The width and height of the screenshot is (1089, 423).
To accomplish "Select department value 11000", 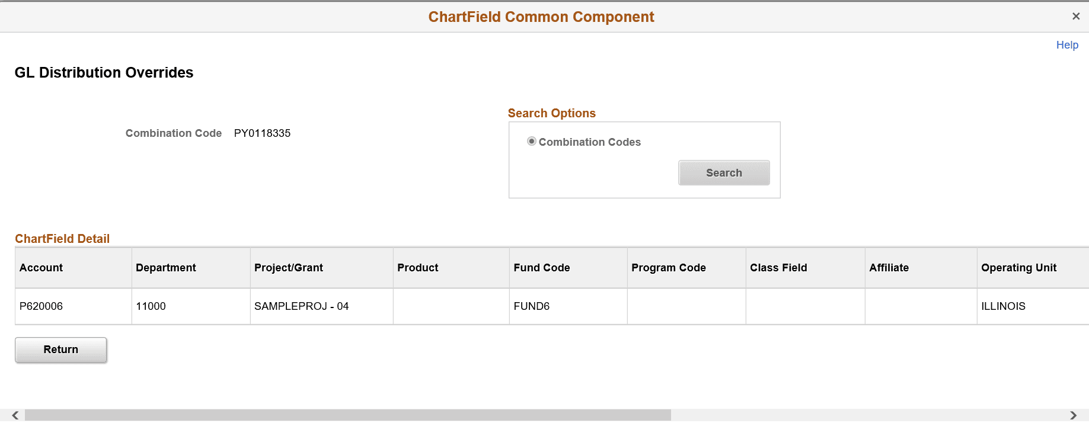I will point(151,306).
